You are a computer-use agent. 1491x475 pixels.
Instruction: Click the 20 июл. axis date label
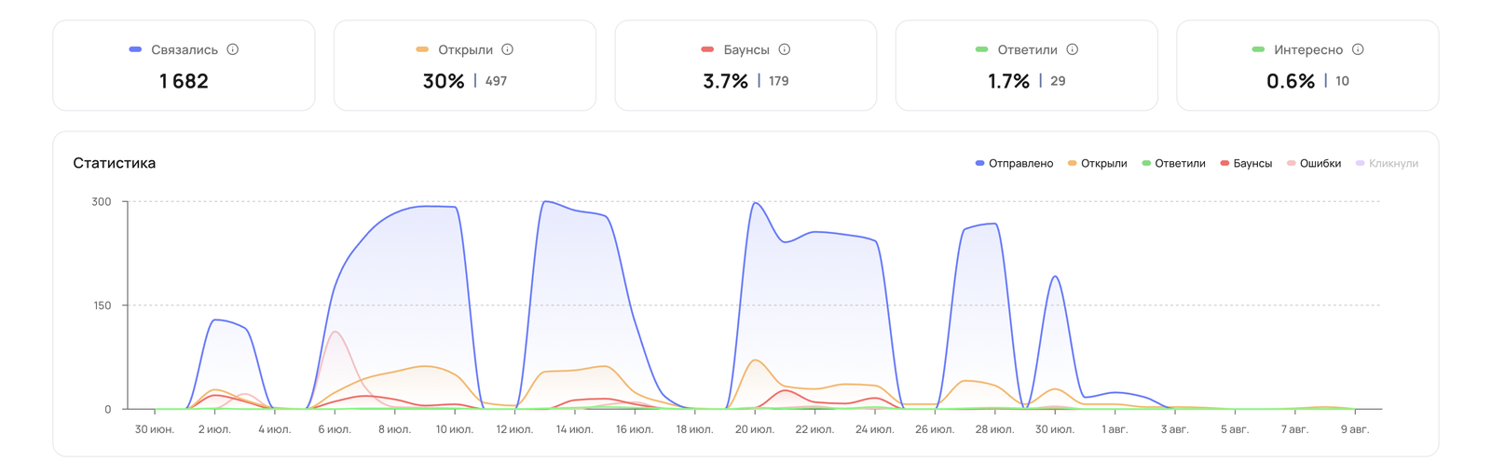(x=755, y=429)
